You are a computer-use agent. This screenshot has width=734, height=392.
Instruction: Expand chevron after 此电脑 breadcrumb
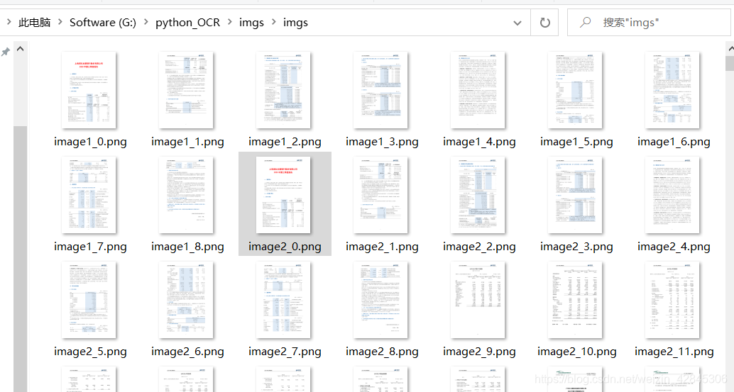(x=60, y=22)
